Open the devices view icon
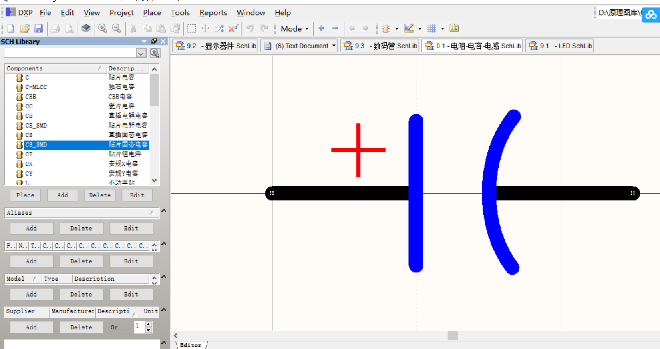 pyautogui.click(x=86, y=28)
